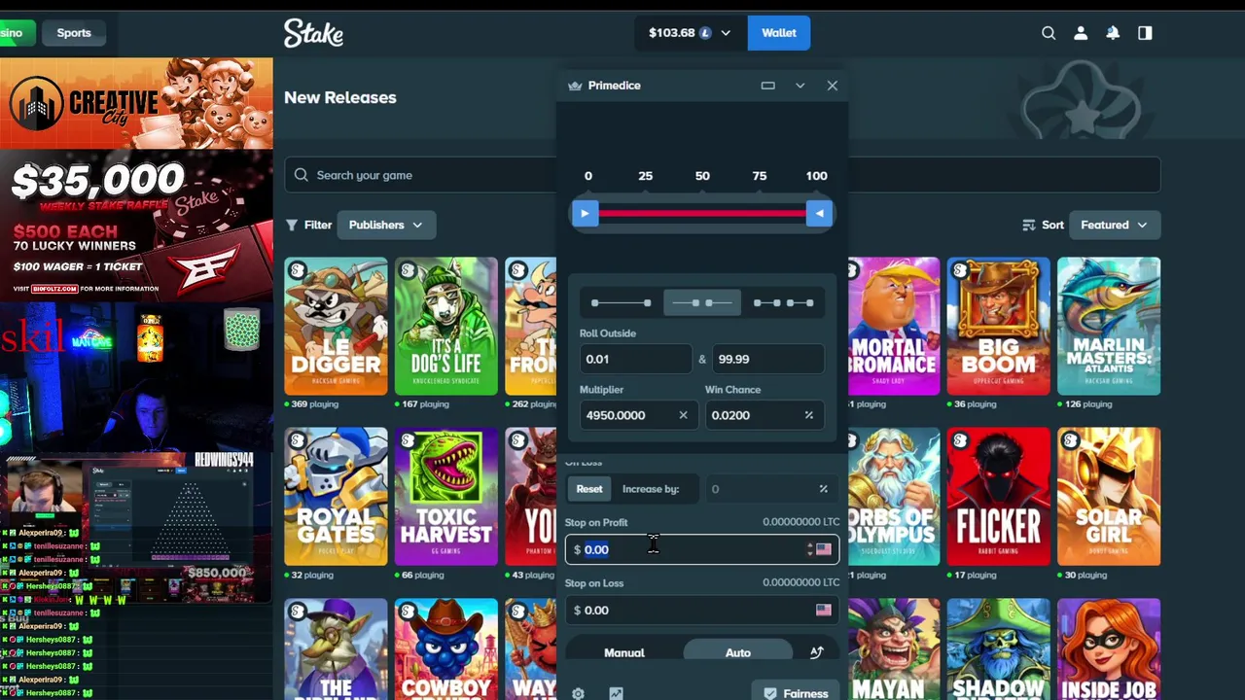Open the Big Boom game

pos(998,327)
